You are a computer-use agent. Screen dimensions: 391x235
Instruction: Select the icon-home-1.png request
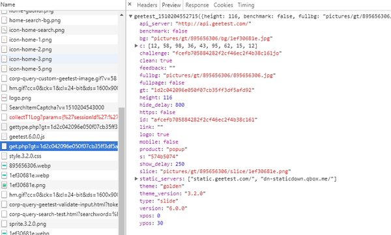coord(59,40)
